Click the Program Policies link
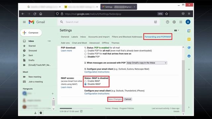Viewport: 212px width, 119px height. pyautogui.click(x=127, y=108)
